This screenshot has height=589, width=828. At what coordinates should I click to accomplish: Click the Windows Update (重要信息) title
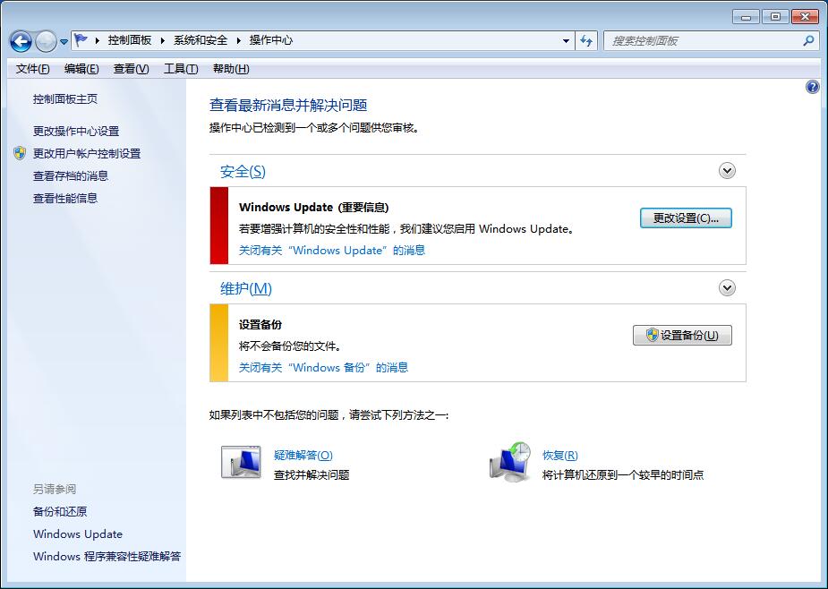tap(313, 207)
